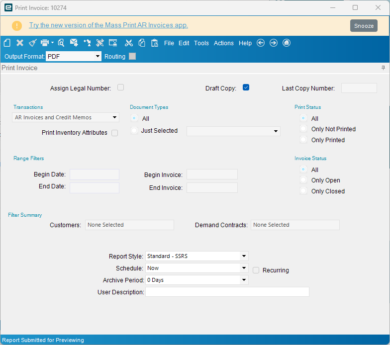Select All under Print Status
390x345 pixels.
pos(303,118)
